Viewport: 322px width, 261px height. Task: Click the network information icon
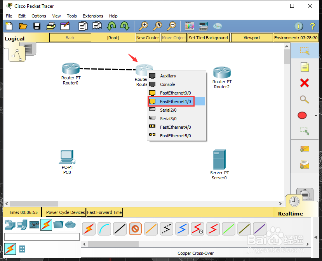coord(299,26)
